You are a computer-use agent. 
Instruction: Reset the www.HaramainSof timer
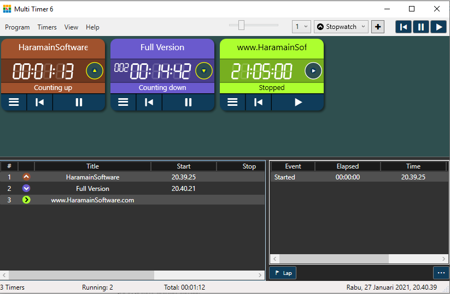point(258,102)
